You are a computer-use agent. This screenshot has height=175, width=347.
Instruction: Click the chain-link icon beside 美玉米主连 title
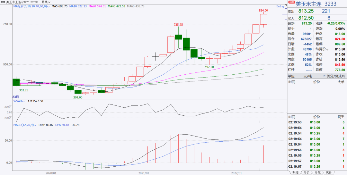point(4,2)
